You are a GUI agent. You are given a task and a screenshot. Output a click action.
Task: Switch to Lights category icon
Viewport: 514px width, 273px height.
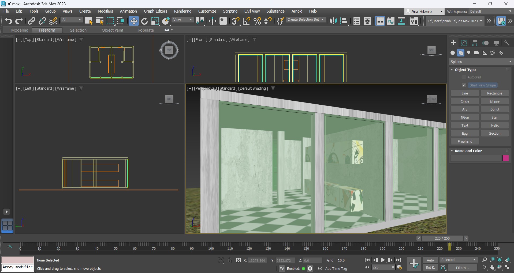[x=469, y=53]
